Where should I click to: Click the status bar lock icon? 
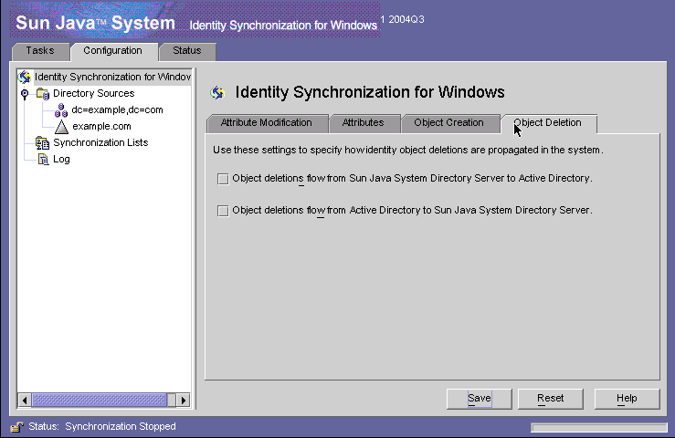(x=16, y=427)
